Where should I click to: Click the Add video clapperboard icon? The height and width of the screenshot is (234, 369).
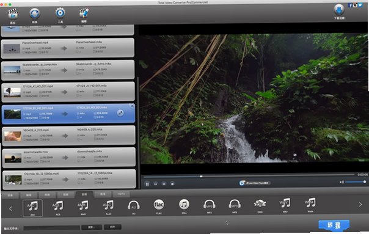click(x=13, y=14)
